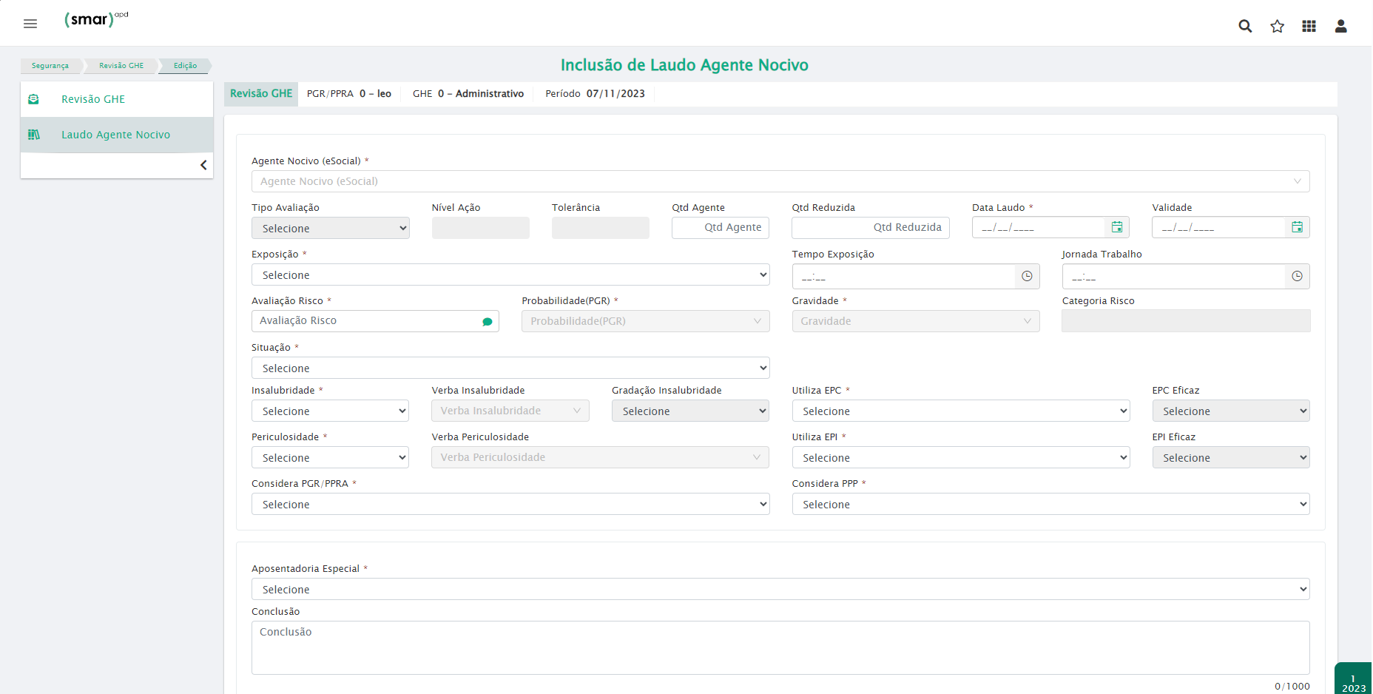Image resolution: width=1373 pixels, height=694 pixels.
Task: Select Laudo Agente Nocivo sidebar item
Action: 115,135
